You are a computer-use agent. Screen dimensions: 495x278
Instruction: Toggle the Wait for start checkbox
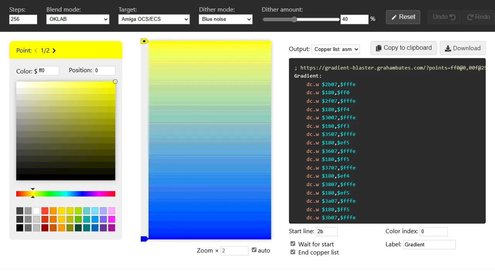coord(293,244)
